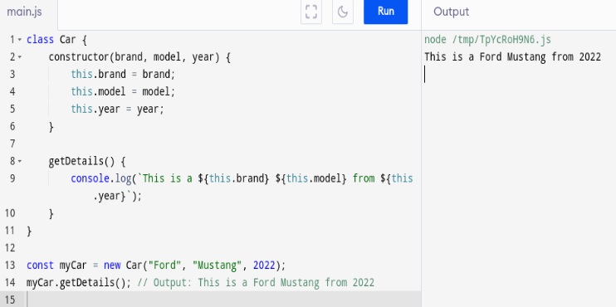Viewport: 616px width, 307px height.
Task: Click the line number 7 in the gutter
Action: pos(12,144)
